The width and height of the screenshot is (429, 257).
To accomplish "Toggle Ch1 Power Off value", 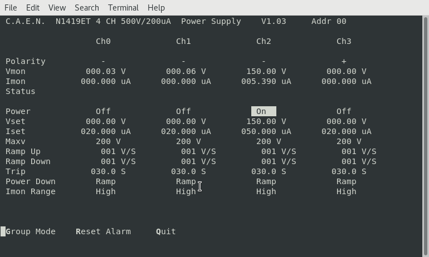I will click(x=183, y=111).
